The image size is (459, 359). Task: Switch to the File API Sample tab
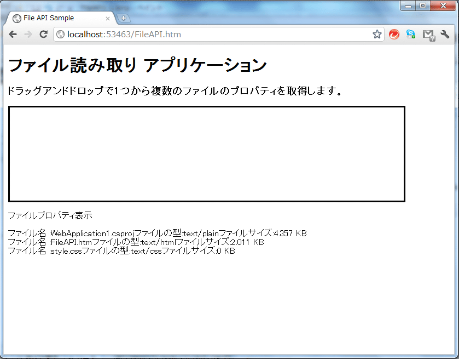coord(57,17)
